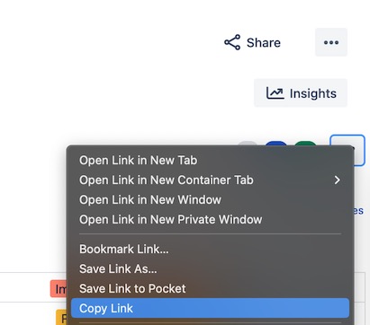This screenshot has width=370, height=325.
Task: Click the partially hidden yellow label
Action: click(61, 317)
